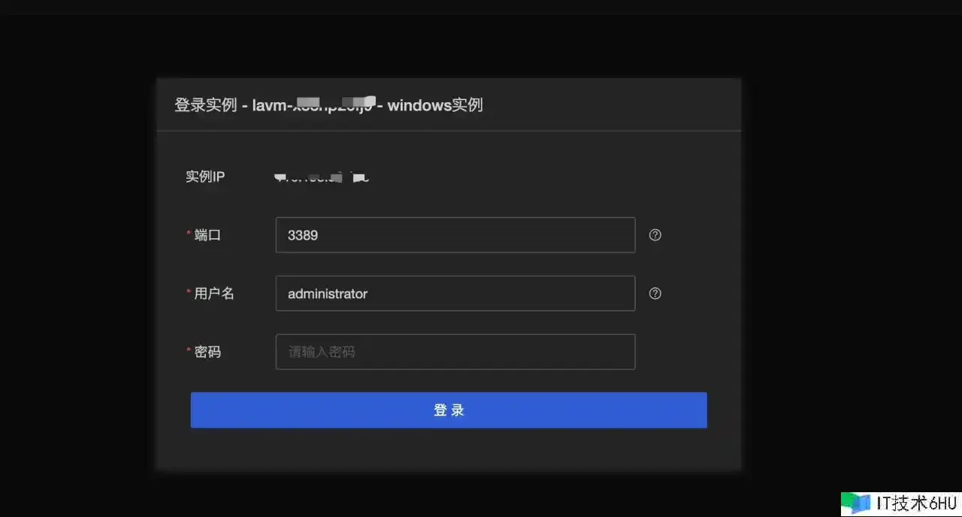The width and height of the screenshot is (962, 517).
Task: Click into the password field 请输入密码
Action: point(455,352)
